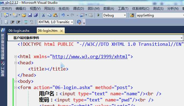Click the 06-login.ashx action attribute value
The height and width of the screenshot is (106, 184).
[73, 87]
